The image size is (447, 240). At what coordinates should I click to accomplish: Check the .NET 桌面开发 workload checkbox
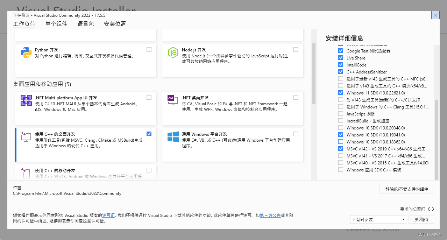[x=296, y=97]
